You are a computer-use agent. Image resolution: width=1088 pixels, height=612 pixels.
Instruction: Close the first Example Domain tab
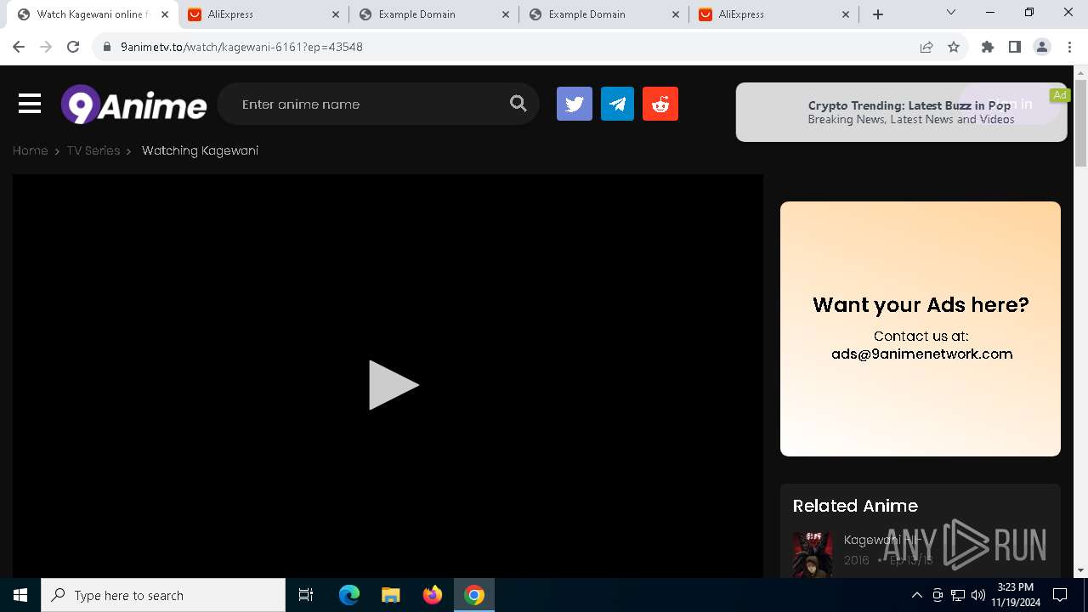pyautogui.click(x=506, y=14)
